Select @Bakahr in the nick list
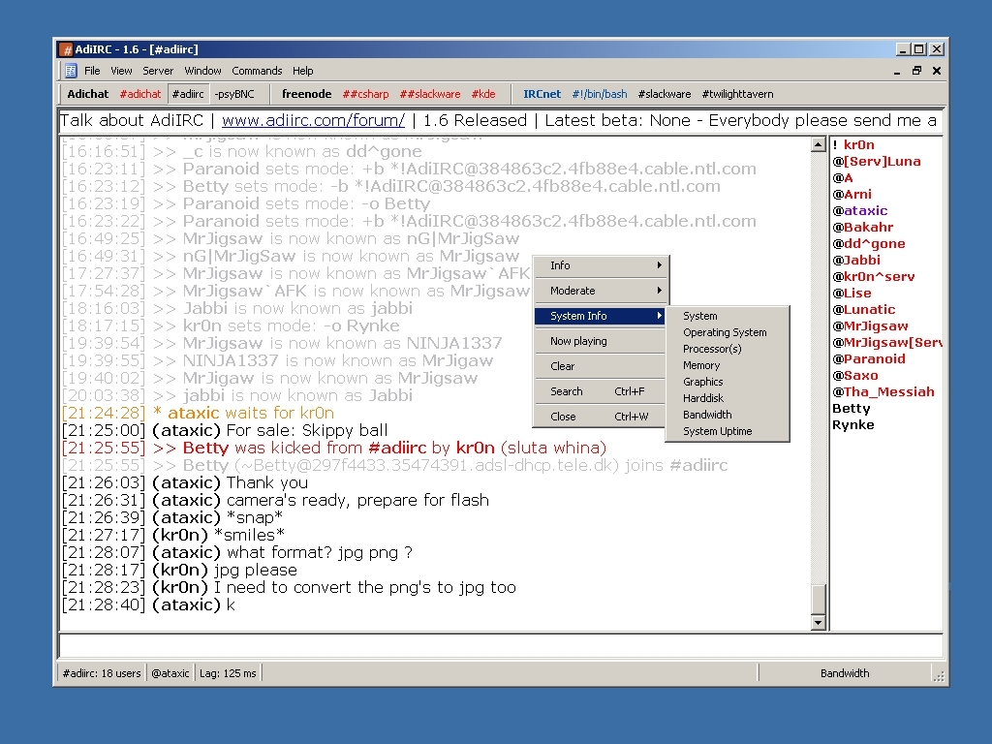 (862, 227)
